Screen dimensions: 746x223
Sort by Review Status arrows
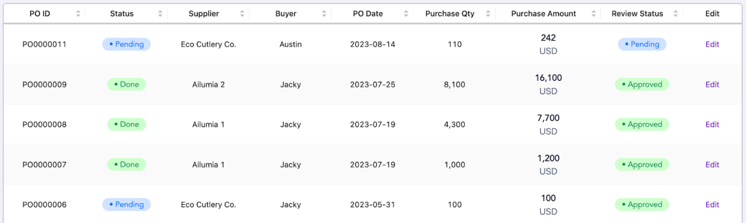[x=676, y=14]
